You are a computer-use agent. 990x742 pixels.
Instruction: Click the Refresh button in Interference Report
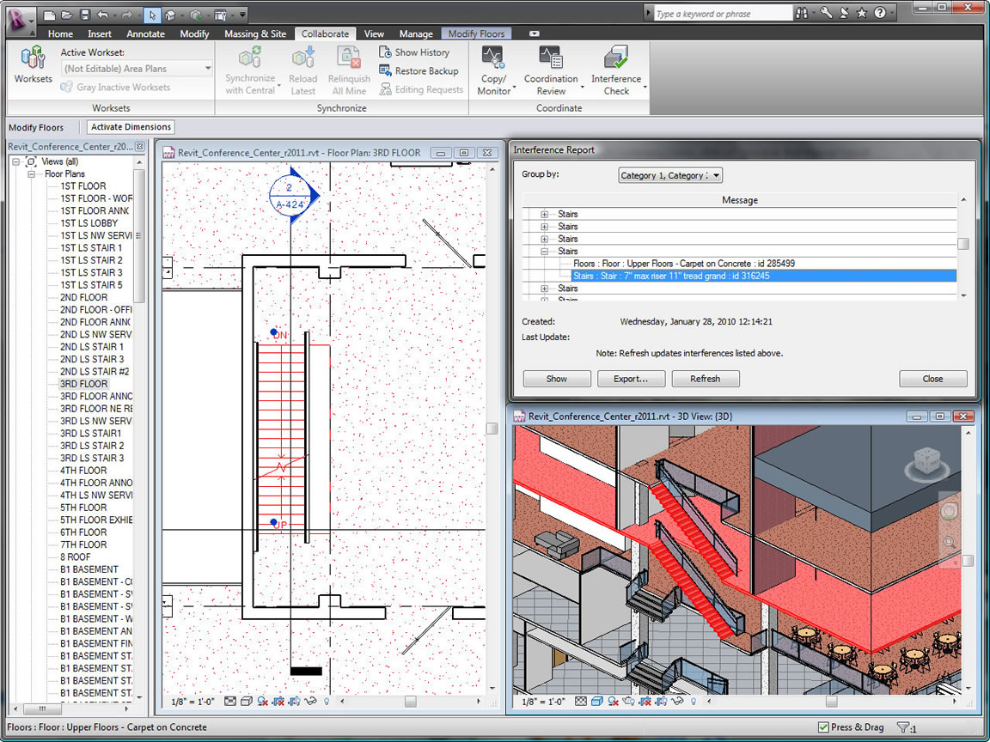(x=706, y=378)
